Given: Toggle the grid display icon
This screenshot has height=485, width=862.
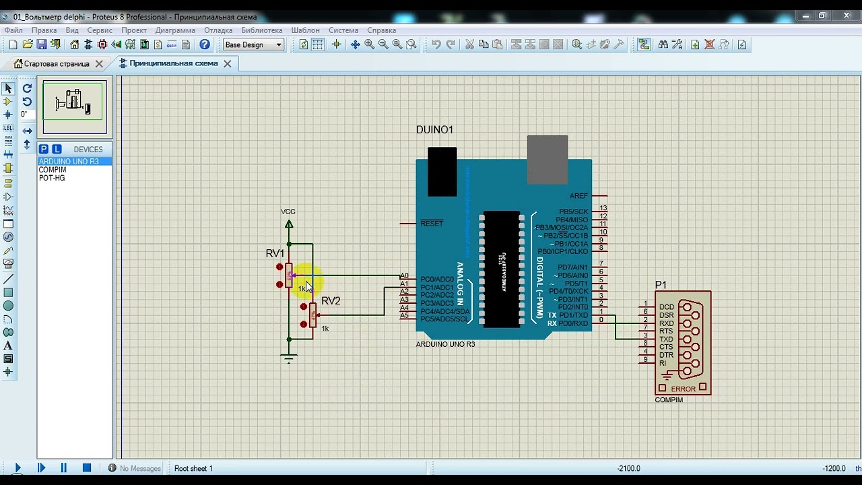Looking at the screenshot, I should (x=318, y=44).
